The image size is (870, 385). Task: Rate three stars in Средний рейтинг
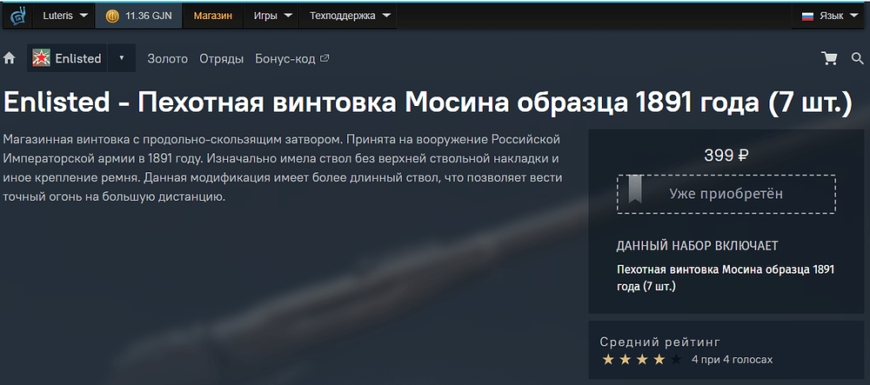(x=642, y=360)
